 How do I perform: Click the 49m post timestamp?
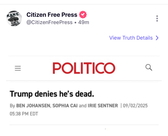pyautogui.click(x=84, y=22)
